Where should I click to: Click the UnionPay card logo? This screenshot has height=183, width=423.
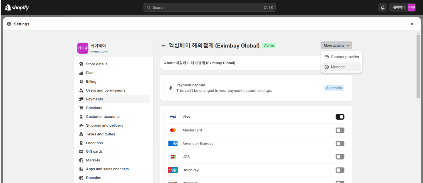tap(173, 170)
